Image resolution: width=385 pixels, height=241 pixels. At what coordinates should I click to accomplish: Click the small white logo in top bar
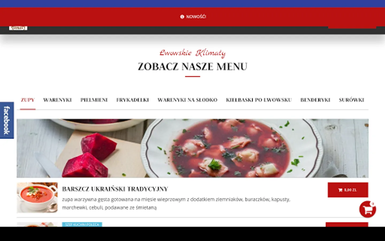[18, 28]
